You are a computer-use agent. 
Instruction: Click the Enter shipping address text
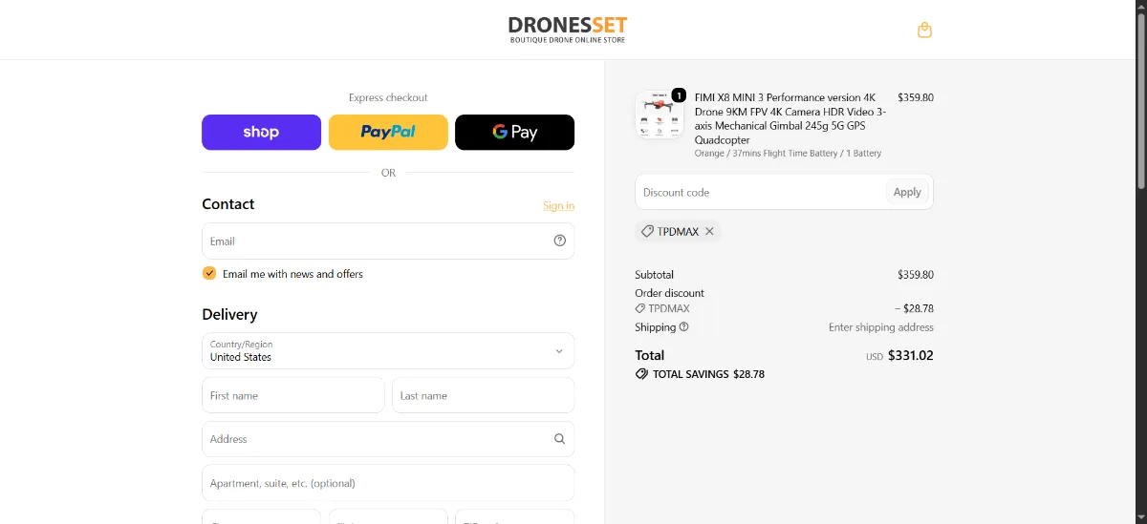(881, 327)
